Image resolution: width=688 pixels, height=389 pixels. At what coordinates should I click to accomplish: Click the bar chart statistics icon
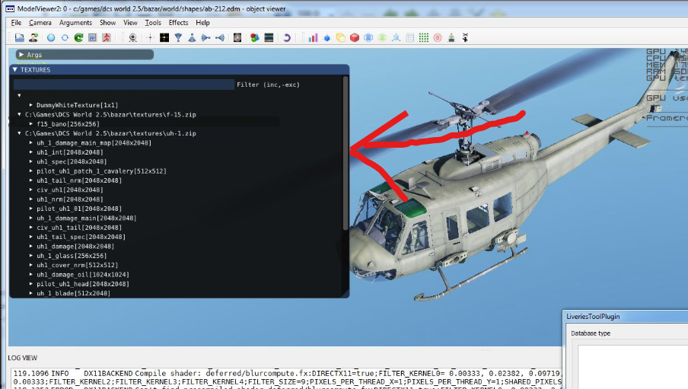coord(313,38)
